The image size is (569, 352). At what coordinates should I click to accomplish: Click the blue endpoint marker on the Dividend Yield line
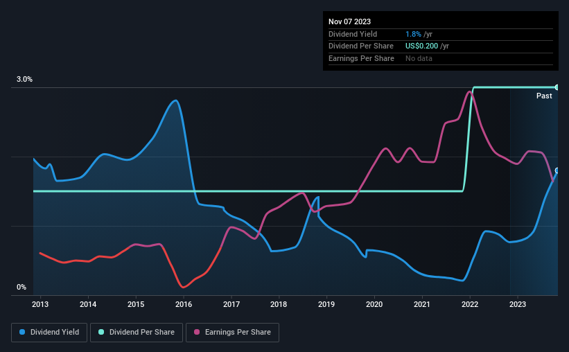click(557, 170)
